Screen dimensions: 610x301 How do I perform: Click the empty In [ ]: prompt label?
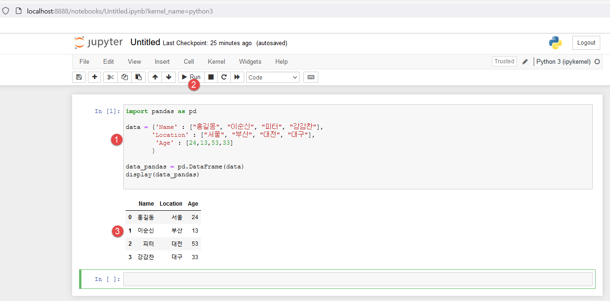(107, 279)
